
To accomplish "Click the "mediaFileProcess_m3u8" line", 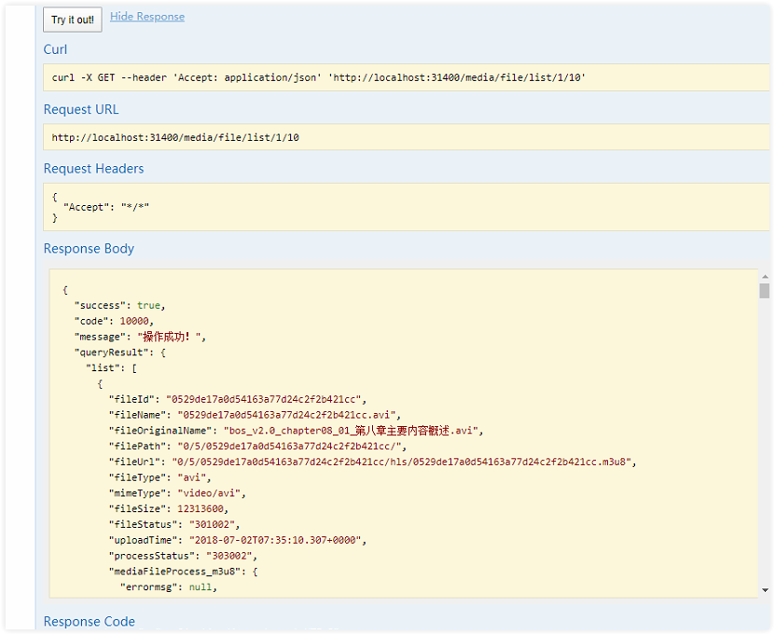I will pos(184,572).
